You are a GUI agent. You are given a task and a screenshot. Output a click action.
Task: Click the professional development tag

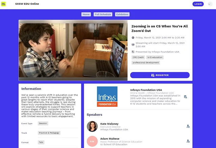pyautogui.click(x=145, y=62)
